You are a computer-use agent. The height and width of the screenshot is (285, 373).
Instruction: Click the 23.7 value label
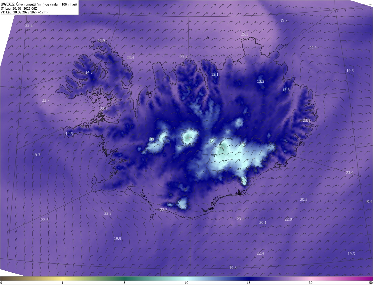(46, 101)
